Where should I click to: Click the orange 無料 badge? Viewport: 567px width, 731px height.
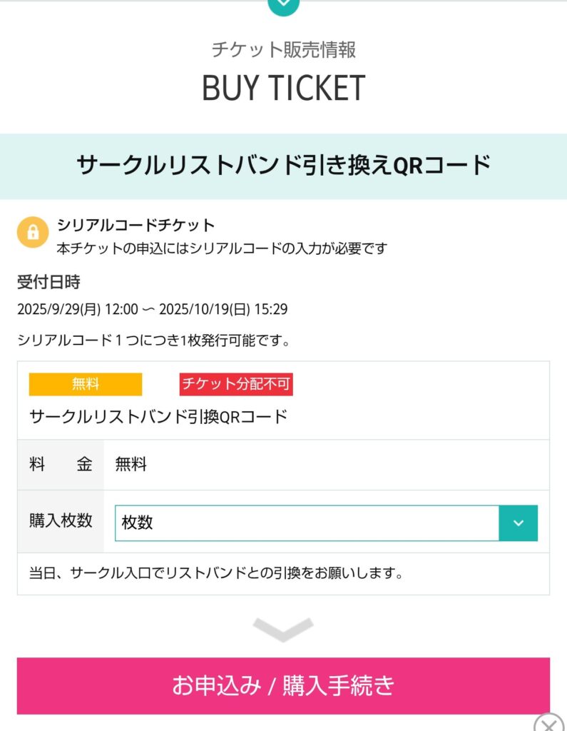(86, 384)
